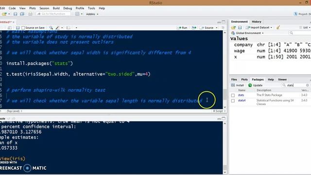The image size is (311, 175).
Task: Switch to the Files tab
Action: (x=234, y=79)
